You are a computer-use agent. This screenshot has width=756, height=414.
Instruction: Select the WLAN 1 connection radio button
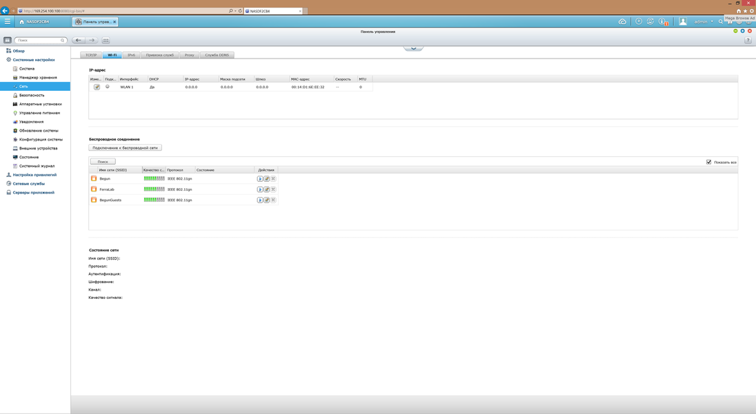(x=108, y=87)
